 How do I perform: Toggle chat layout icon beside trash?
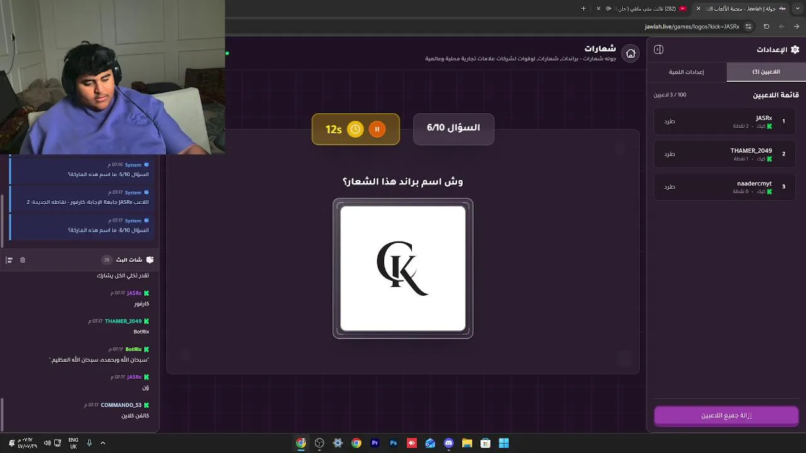pos(9,260)
